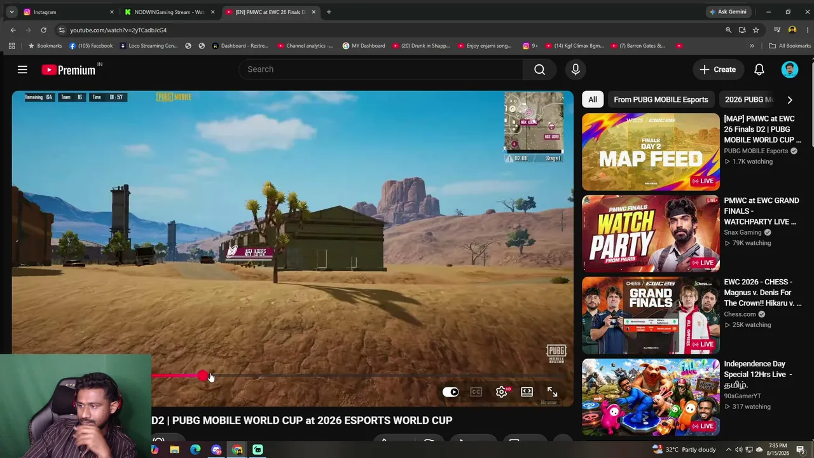This screenshot has height=458, width=814.
Task: View site information icon in address bar
Action: [x=61, y=30]
